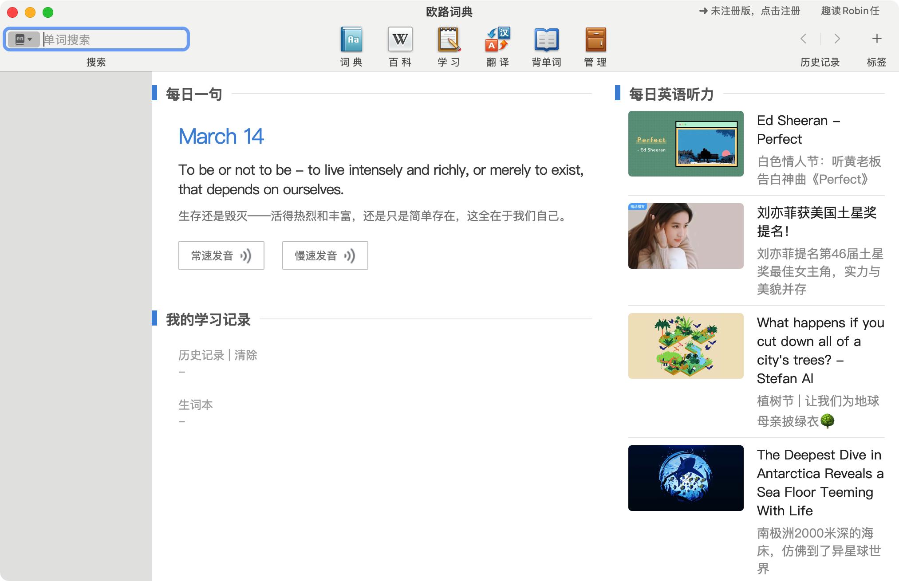Screen dimensions: 899x581
Task: Navigate forward using the right history arrow
Action: pos(837,39)
